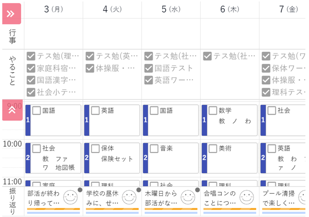Click the empty 行事 cell for Tuesday
Screen dimensions: 309x217
(x=112, y=34)
